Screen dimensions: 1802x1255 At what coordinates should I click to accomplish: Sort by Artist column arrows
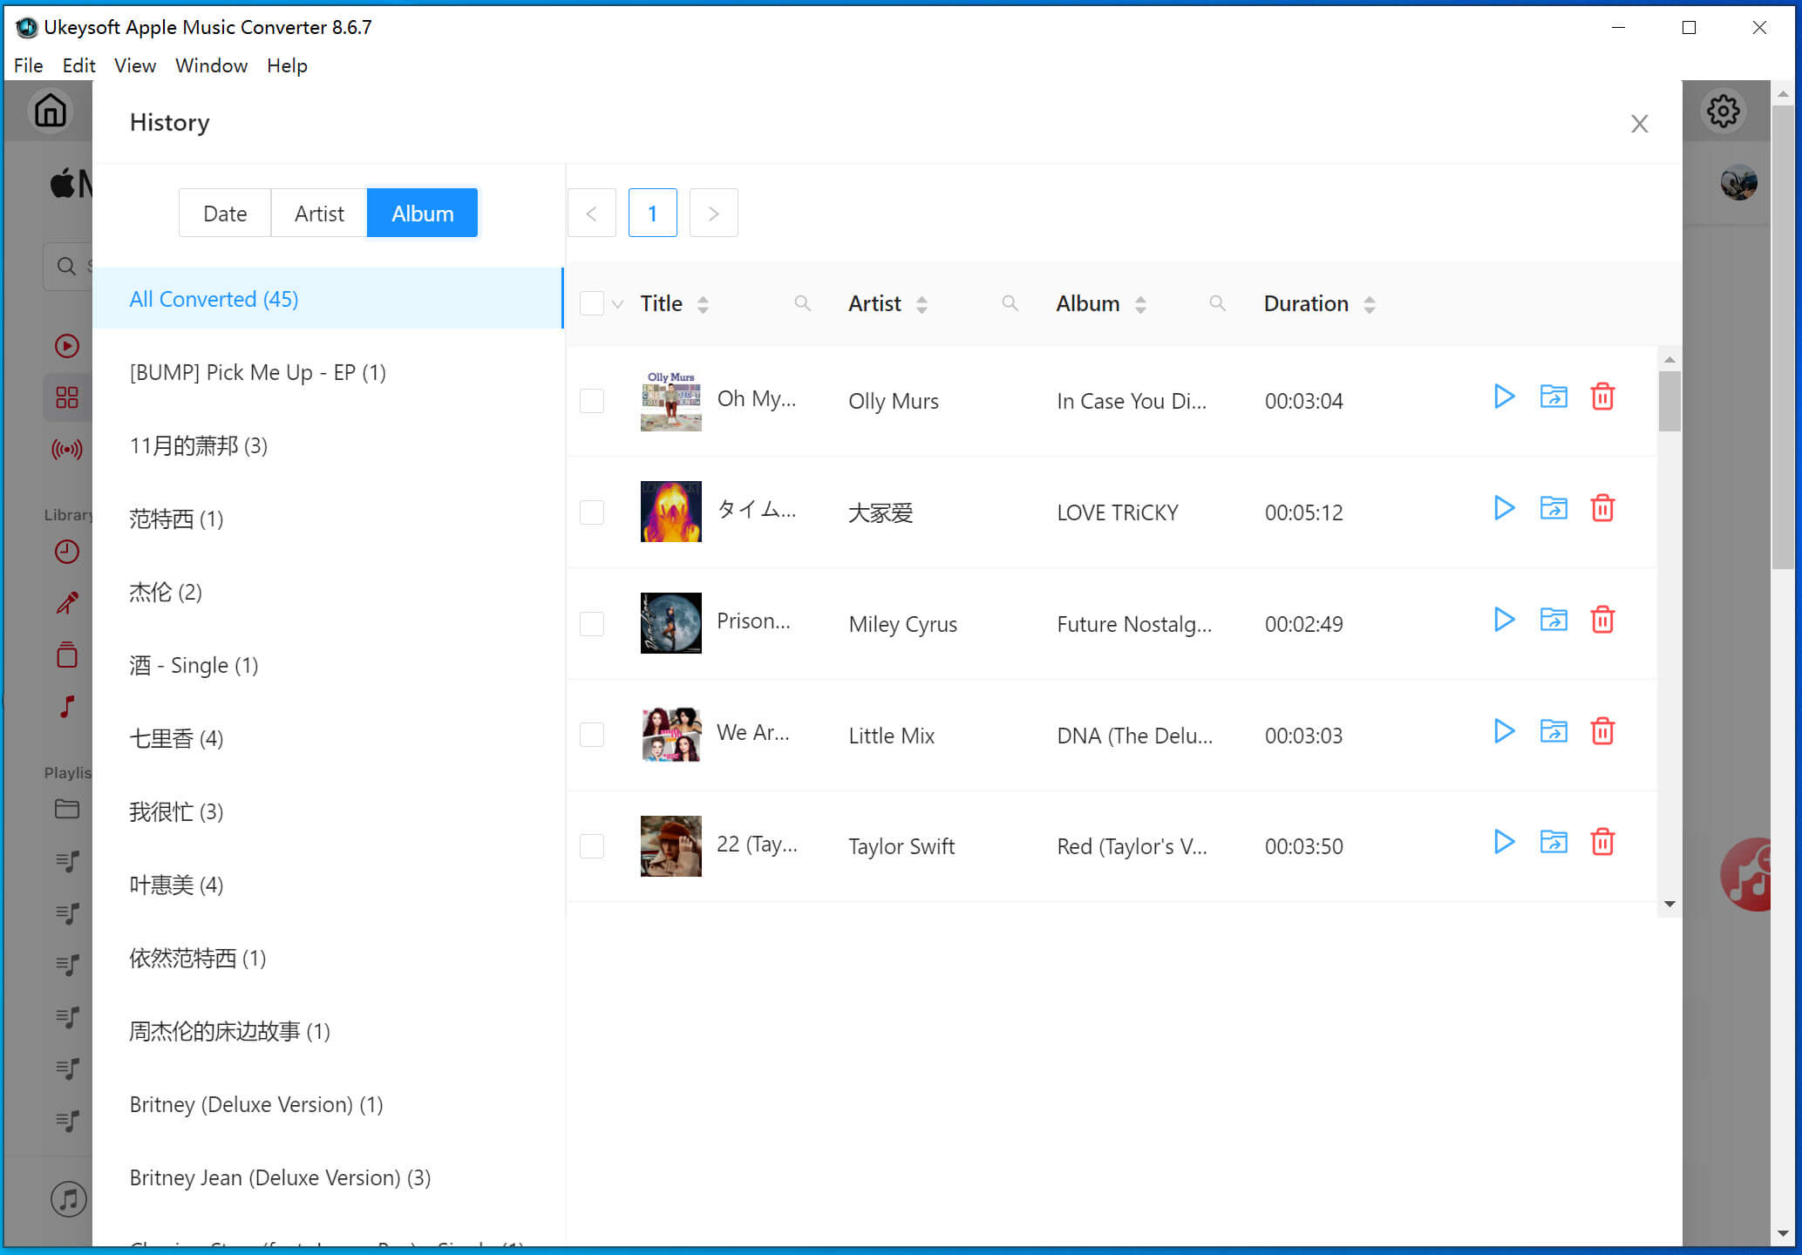(x=921, y=304)
